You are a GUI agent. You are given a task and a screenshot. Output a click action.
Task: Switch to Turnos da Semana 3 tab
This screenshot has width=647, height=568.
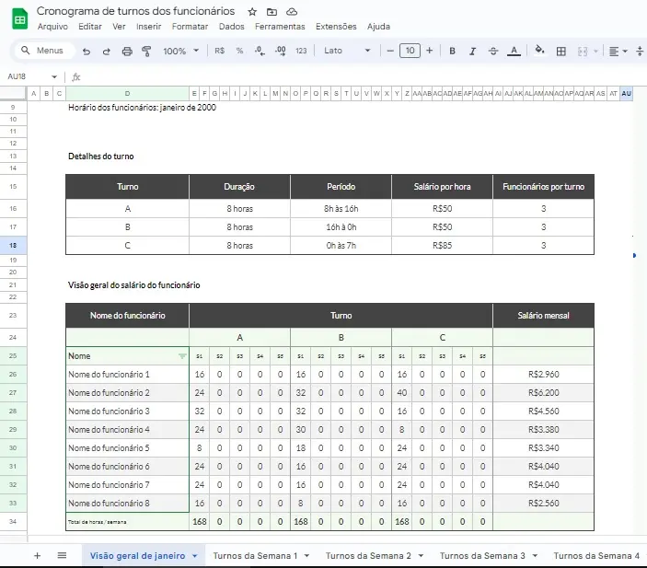click(x=482, y=556)
